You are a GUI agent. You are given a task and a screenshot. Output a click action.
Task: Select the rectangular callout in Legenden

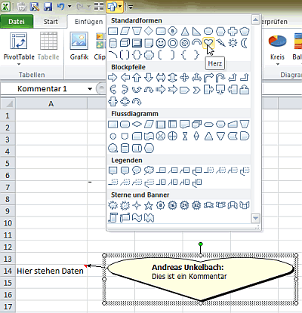112,170
